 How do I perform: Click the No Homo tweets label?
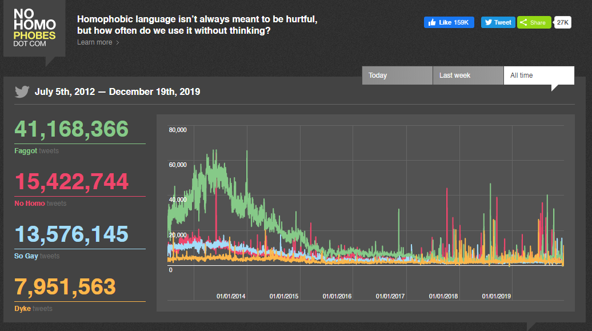click(x=41, y=204)
